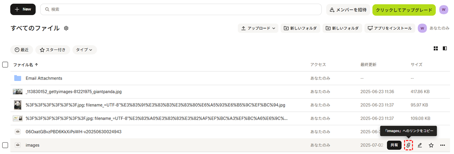454x154 pixels.
Task: Sort by 最終更新 column header
Action: point(368,65)
